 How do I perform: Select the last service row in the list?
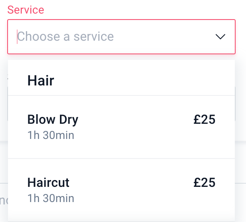(121, 190)
